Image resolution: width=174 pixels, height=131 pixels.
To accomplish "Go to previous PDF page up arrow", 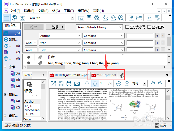I will pos(87,84).
